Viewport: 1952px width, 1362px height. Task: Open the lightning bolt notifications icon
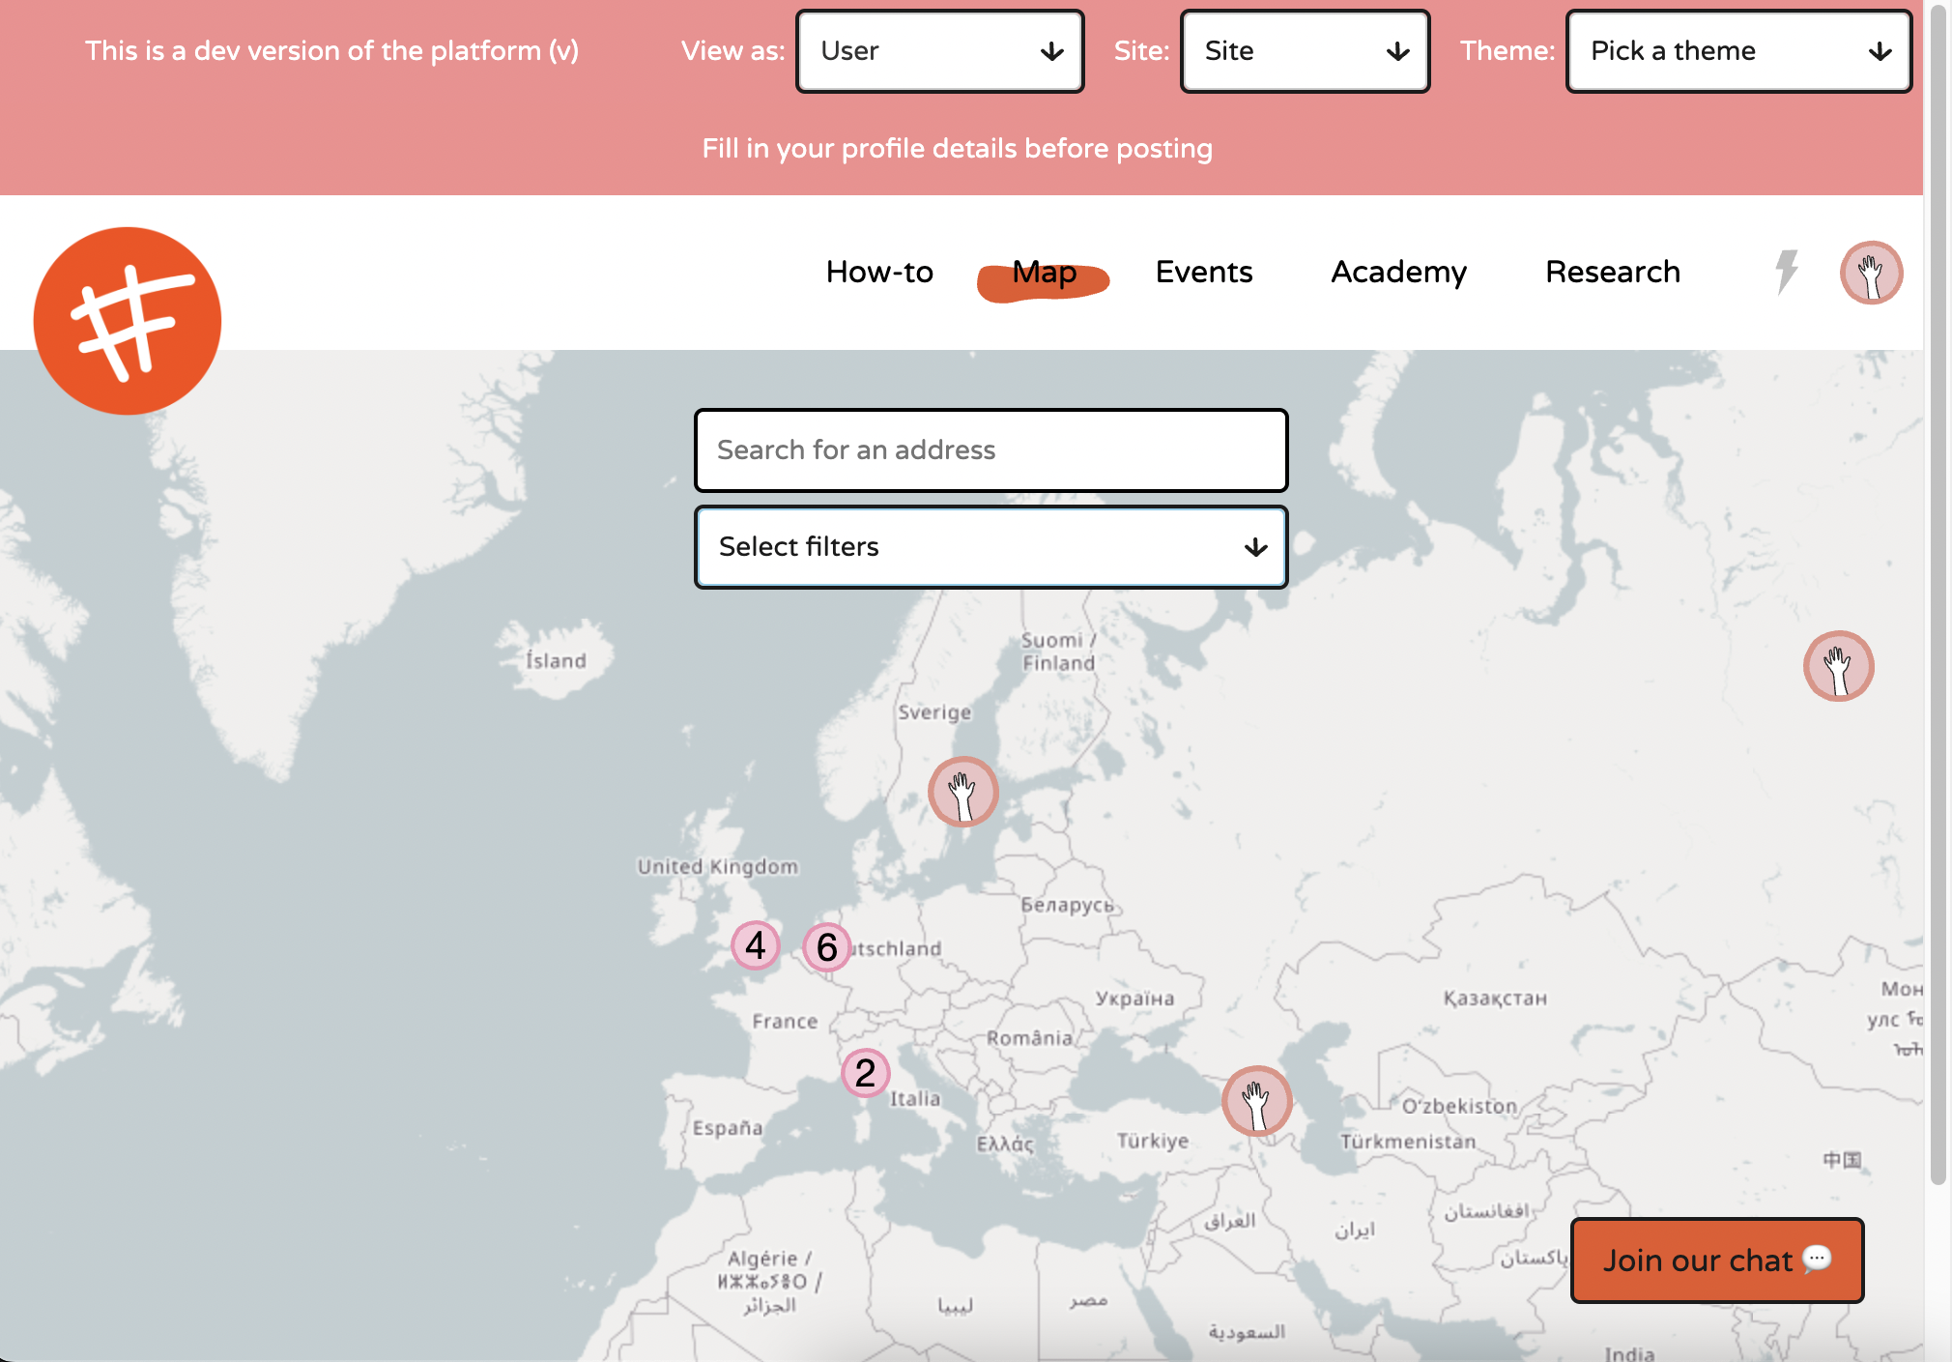coord(1786,272)
